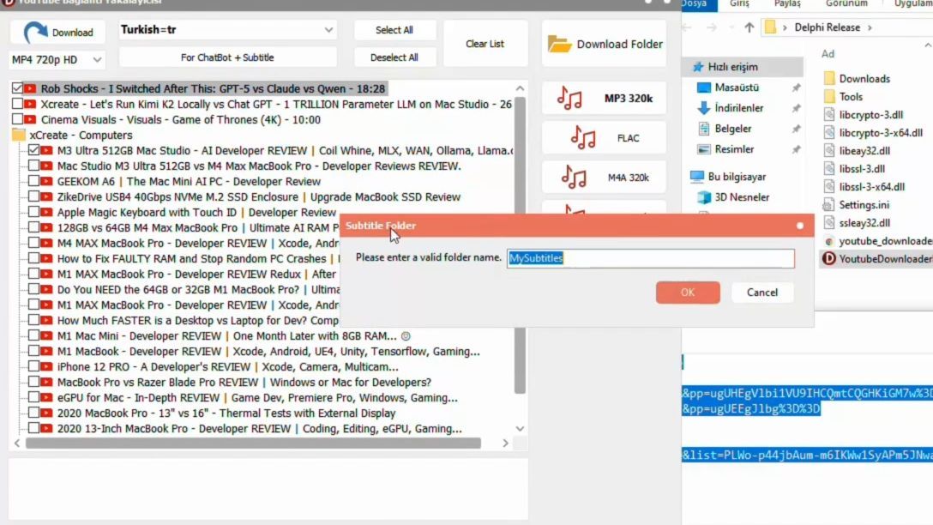
Task: Click the Download Folder icon
Action: point(559,44)
